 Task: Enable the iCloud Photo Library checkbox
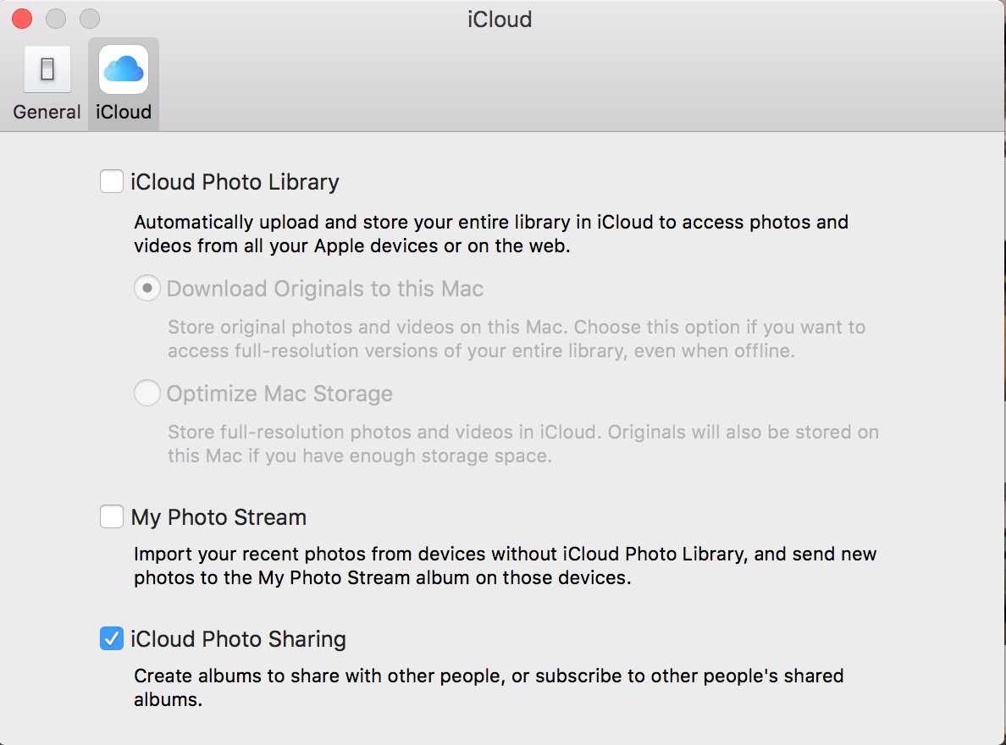[x=112, y=181]
